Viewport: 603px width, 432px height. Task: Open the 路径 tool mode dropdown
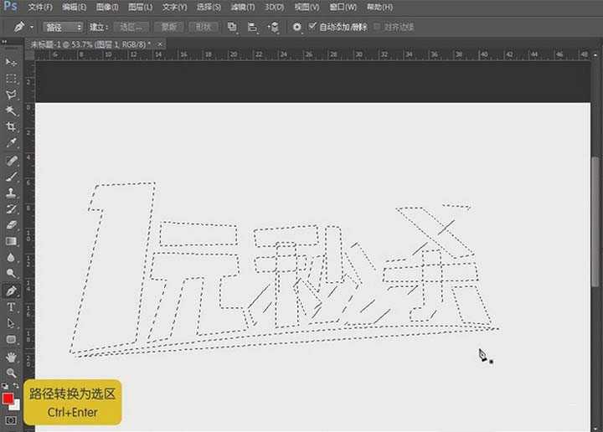pos(64,27)
